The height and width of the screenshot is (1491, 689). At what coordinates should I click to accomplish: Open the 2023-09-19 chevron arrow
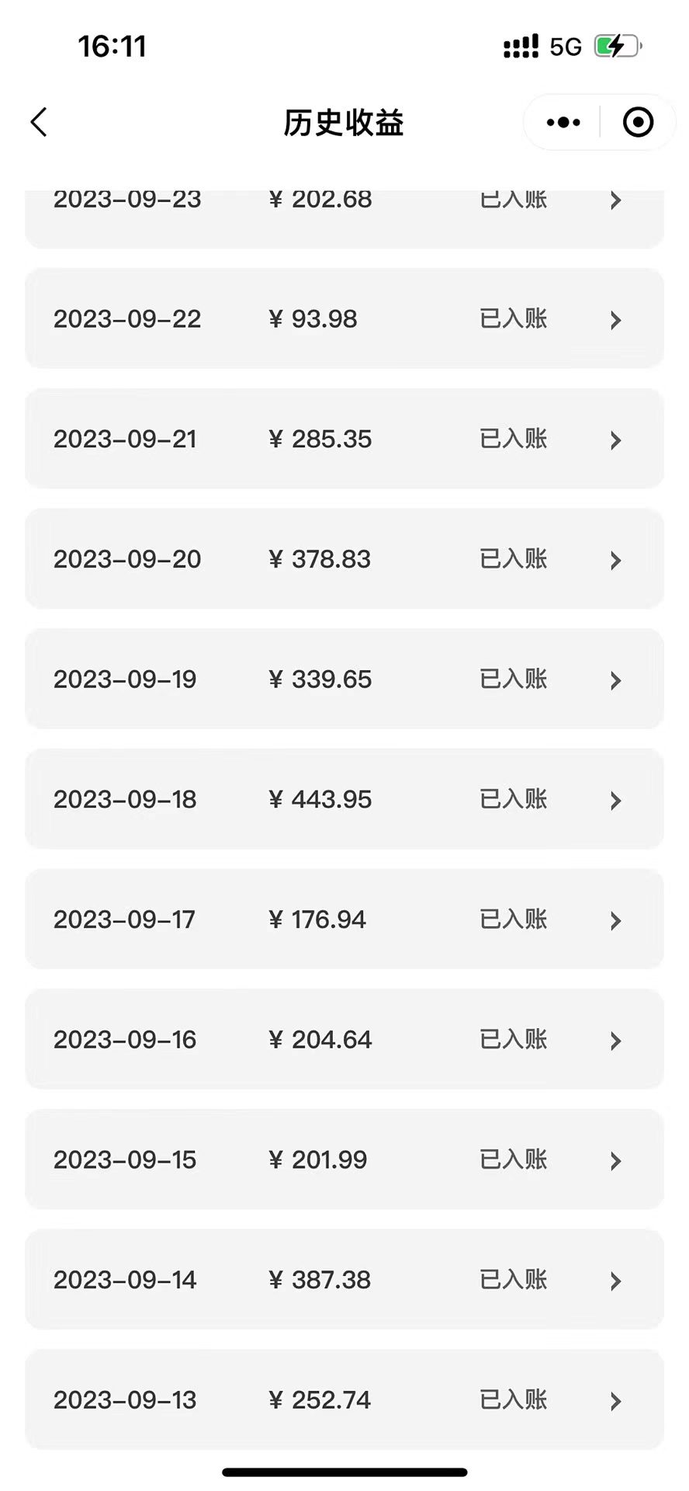click(x=615, y=680)
